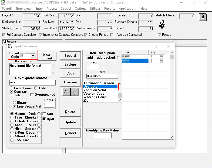Click the Explore button

(x=70, y=65)
